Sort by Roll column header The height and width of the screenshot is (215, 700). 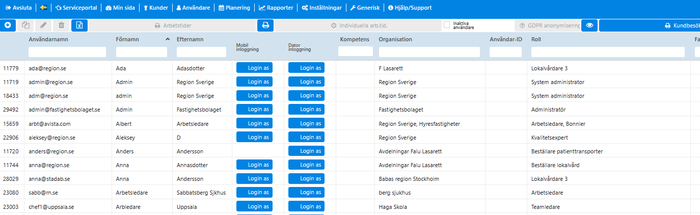(x=536, y=39)
